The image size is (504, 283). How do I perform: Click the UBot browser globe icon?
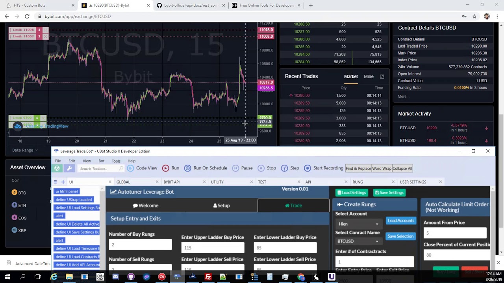tap(57, 168)
